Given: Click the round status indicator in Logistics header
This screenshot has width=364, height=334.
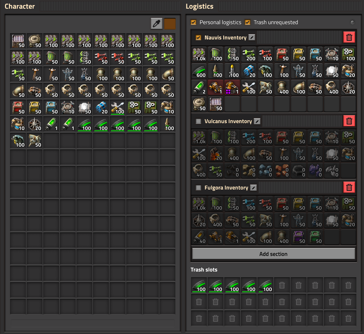Looking at the screenshot, I should [x=352, y=22].
